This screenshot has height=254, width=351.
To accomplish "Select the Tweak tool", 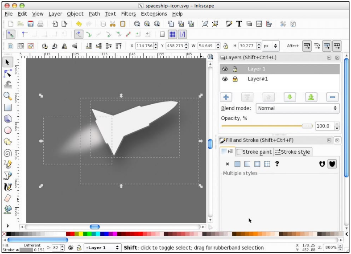I will [8, 85].
